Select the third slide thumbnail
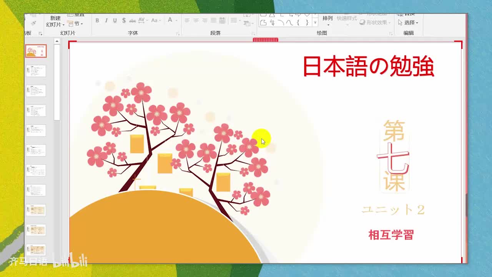492x277 pixels. click(36, 91)
